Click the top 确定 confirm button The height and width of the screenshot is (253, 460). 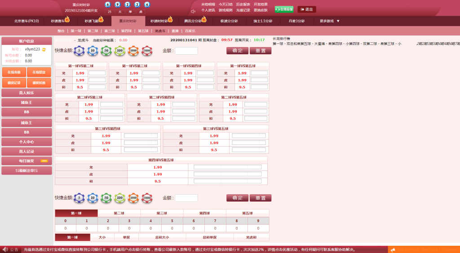pos(237,51)
